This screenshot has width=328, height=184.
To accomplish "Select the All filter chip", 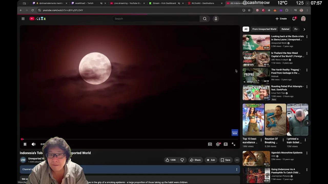I will point(246,29).
